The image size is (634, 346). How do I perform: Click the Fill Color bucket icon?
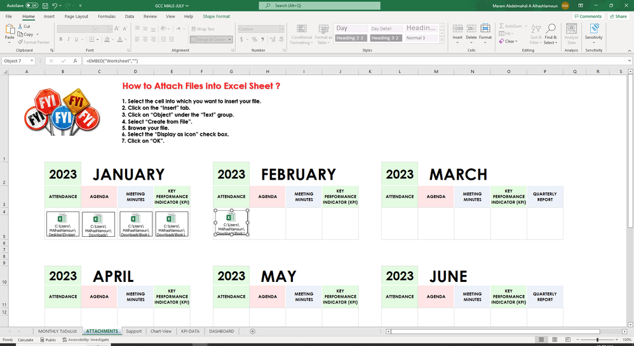(107, 39)
